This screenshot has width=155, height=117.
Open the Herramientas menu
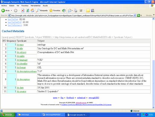click(x=36, y=6)
